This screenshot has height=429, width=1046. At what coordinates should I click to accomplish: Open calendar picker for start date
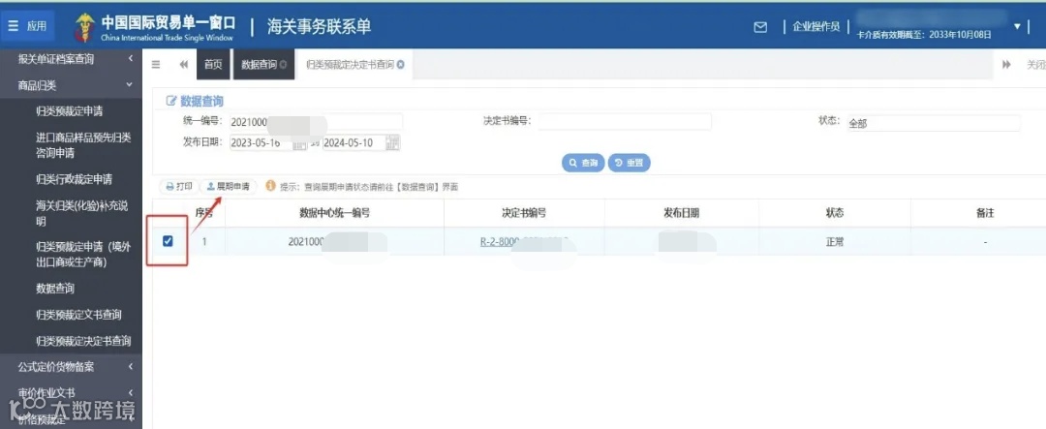pyautogui.click(x=300, y=143)
